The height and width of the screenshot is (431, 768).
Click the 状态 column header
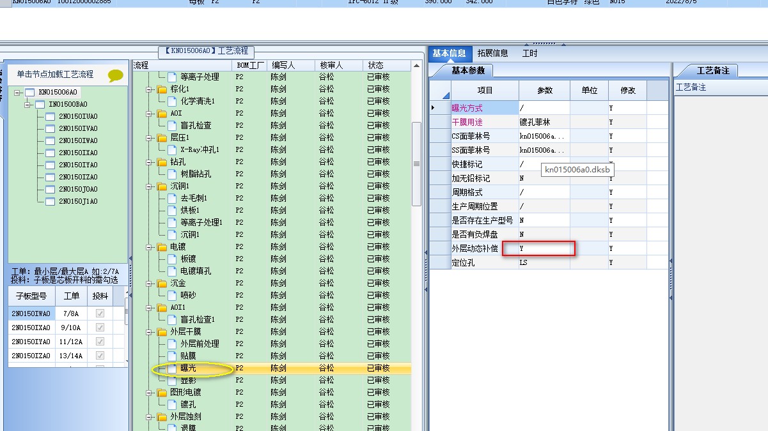point(387,65)
